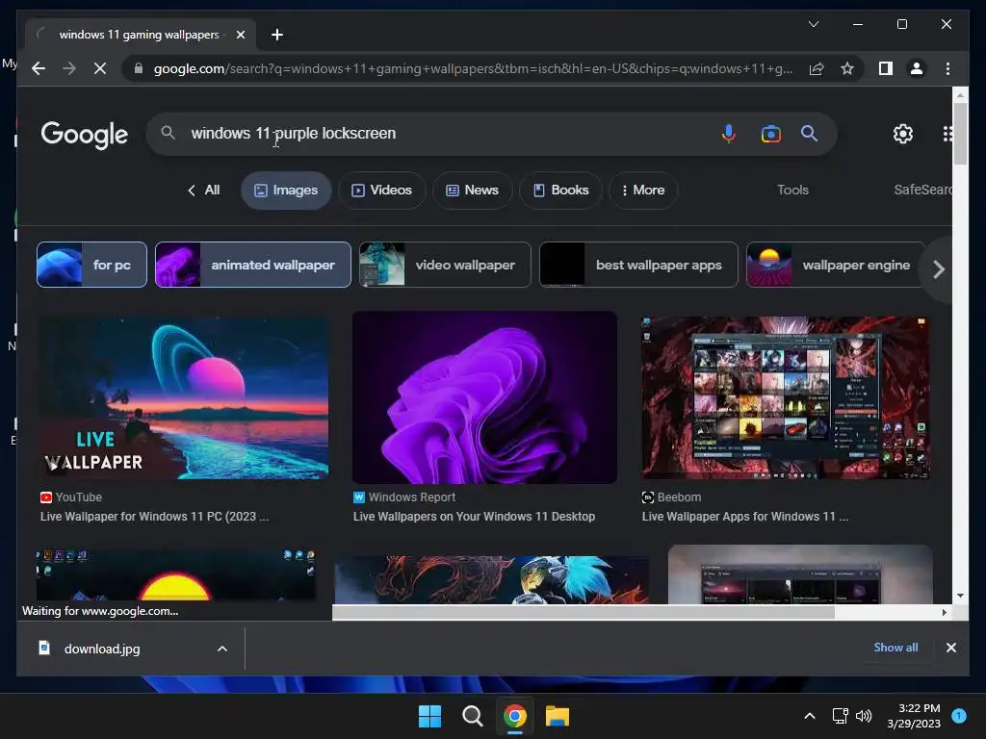
Task: Expand the More search categories
Action: point(643,190)
